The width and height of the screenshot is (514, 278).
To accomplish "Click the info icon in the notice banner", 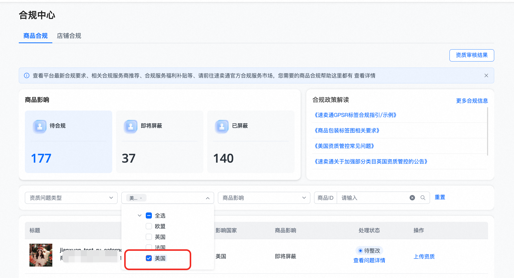I will (27, 75).
